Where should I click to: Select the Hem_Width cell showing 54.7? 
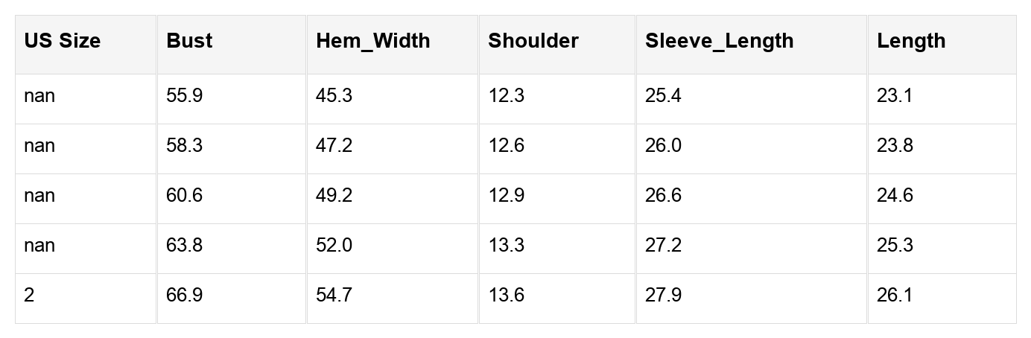pyautogui.click(x=334, y=295)
